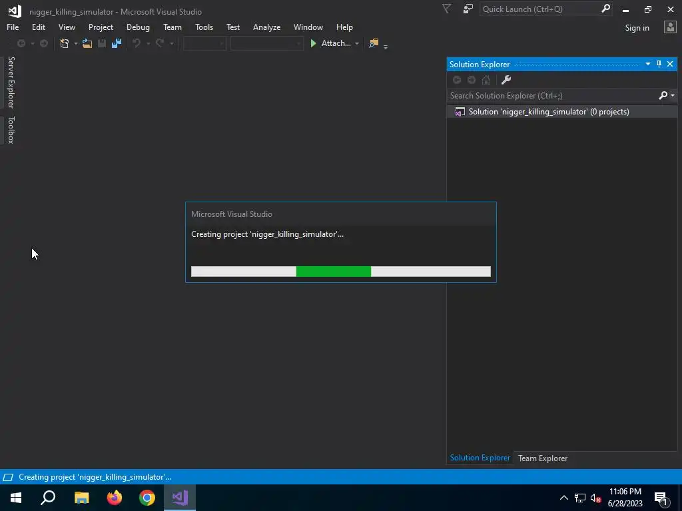Open the Tools menu
The image size is (682, 511).
click(204, 27)
